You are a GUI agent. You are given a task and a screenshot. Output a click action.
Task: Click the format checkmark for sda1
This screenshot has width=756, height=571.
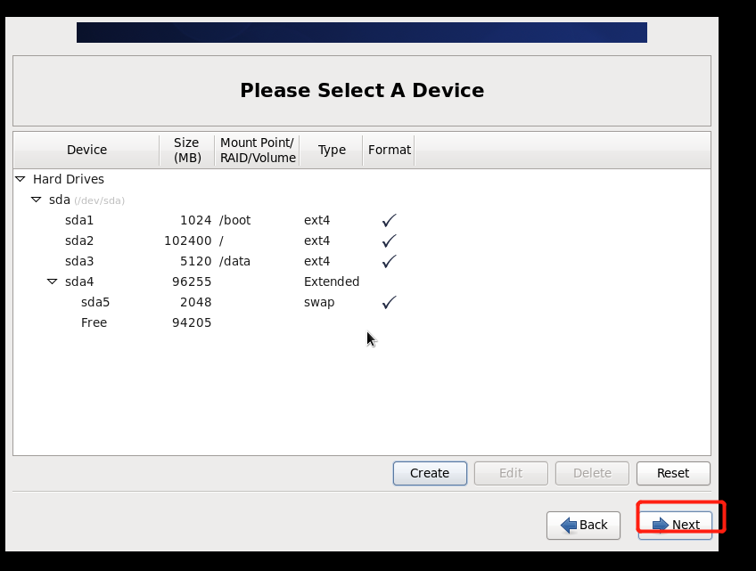[389, 220]
